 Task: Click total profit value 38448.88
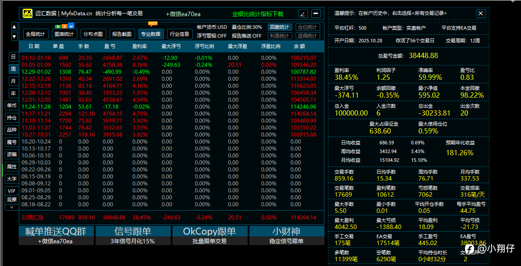423,55
